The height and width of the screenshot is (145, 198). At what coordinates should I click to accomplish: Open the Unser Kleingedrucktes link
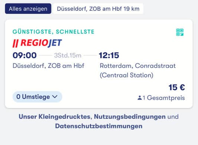tap(54, 117)
